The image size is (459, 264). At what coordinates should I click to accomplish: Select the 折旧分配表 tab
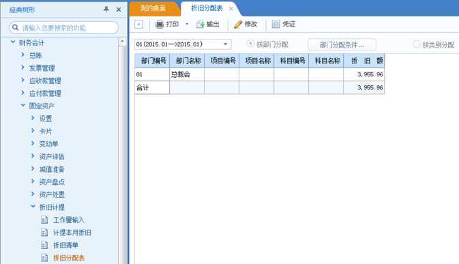point(207,8)
